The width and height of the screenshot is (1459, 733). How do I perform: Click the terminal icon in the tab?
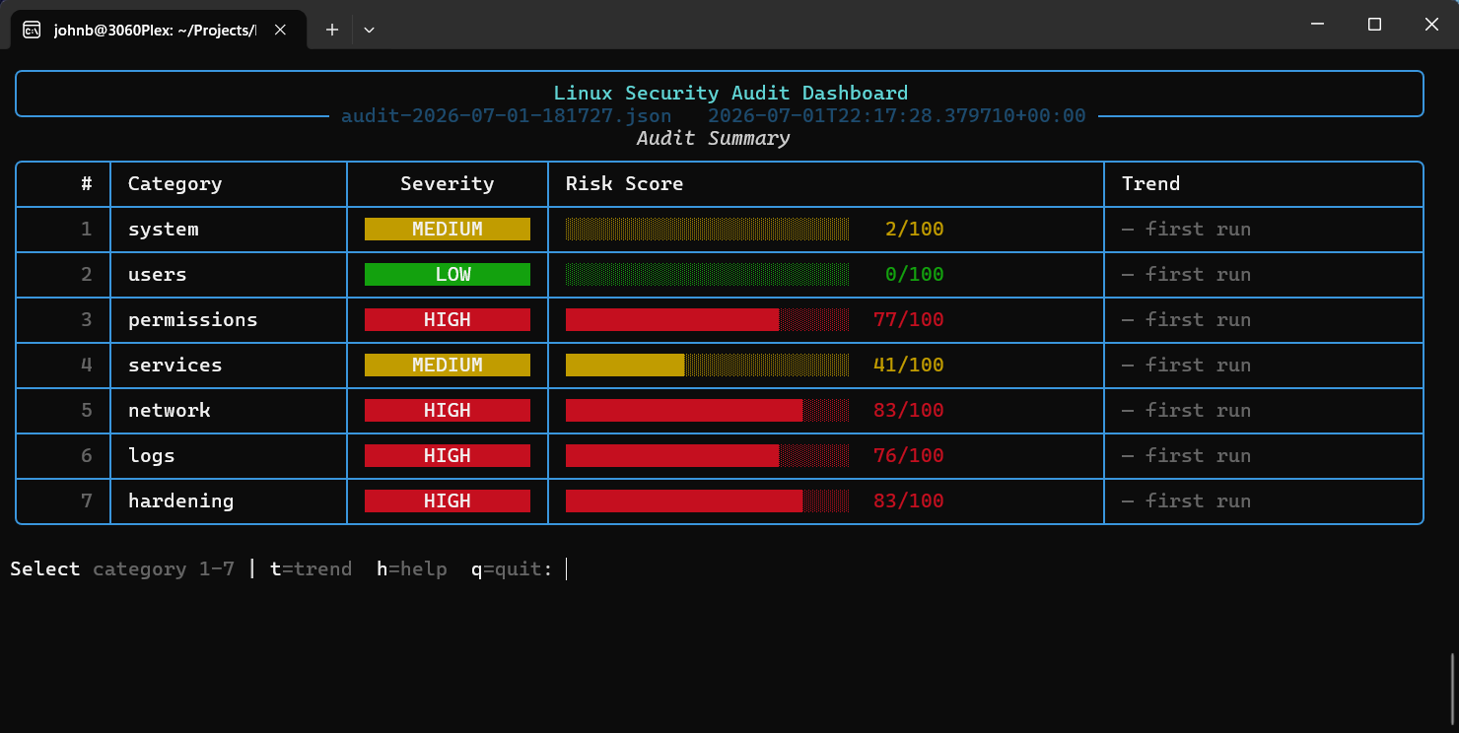click(x=32, y=30)
